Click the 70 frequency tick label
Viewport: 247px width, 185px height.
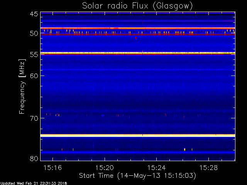(x=34, y=118)
